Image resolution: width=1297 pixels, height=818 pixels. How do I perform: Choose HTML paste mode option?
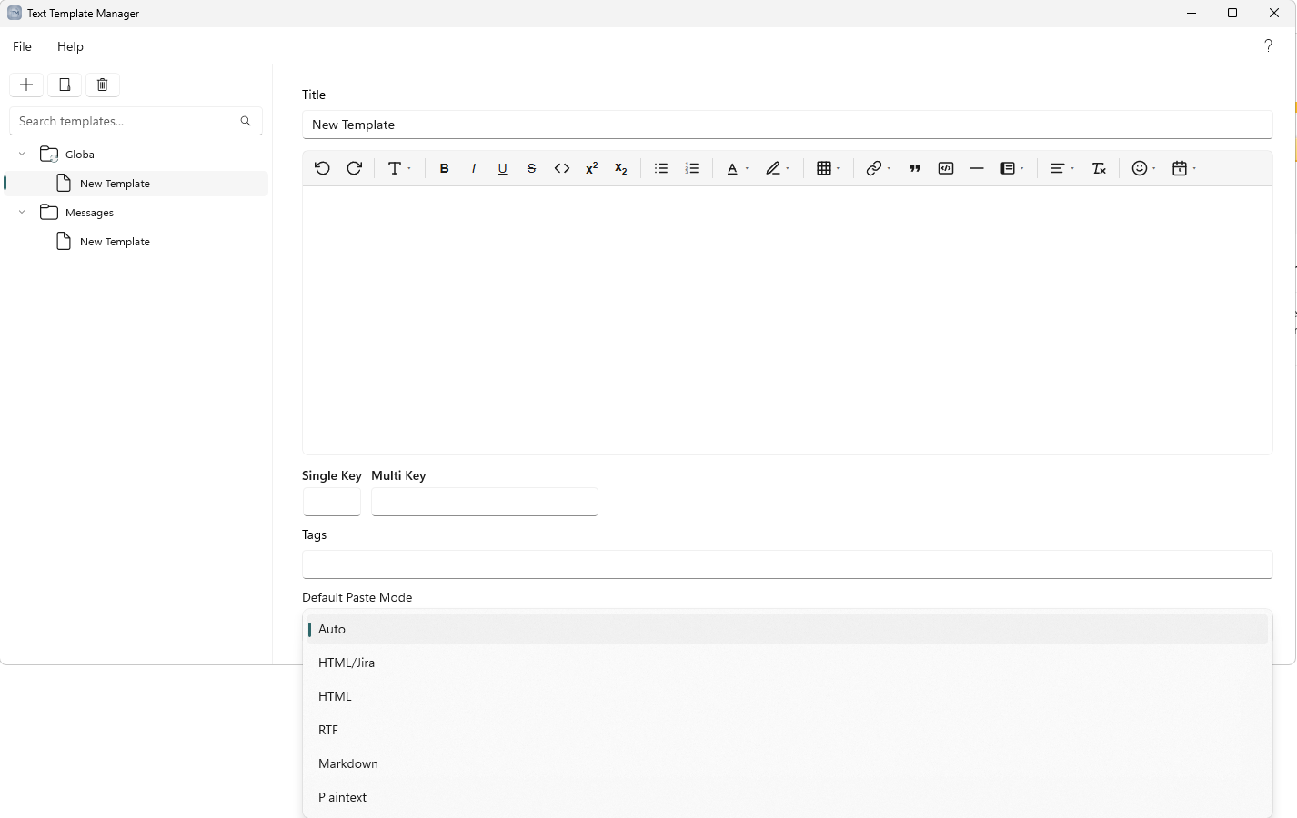click(x=788, y=696)
